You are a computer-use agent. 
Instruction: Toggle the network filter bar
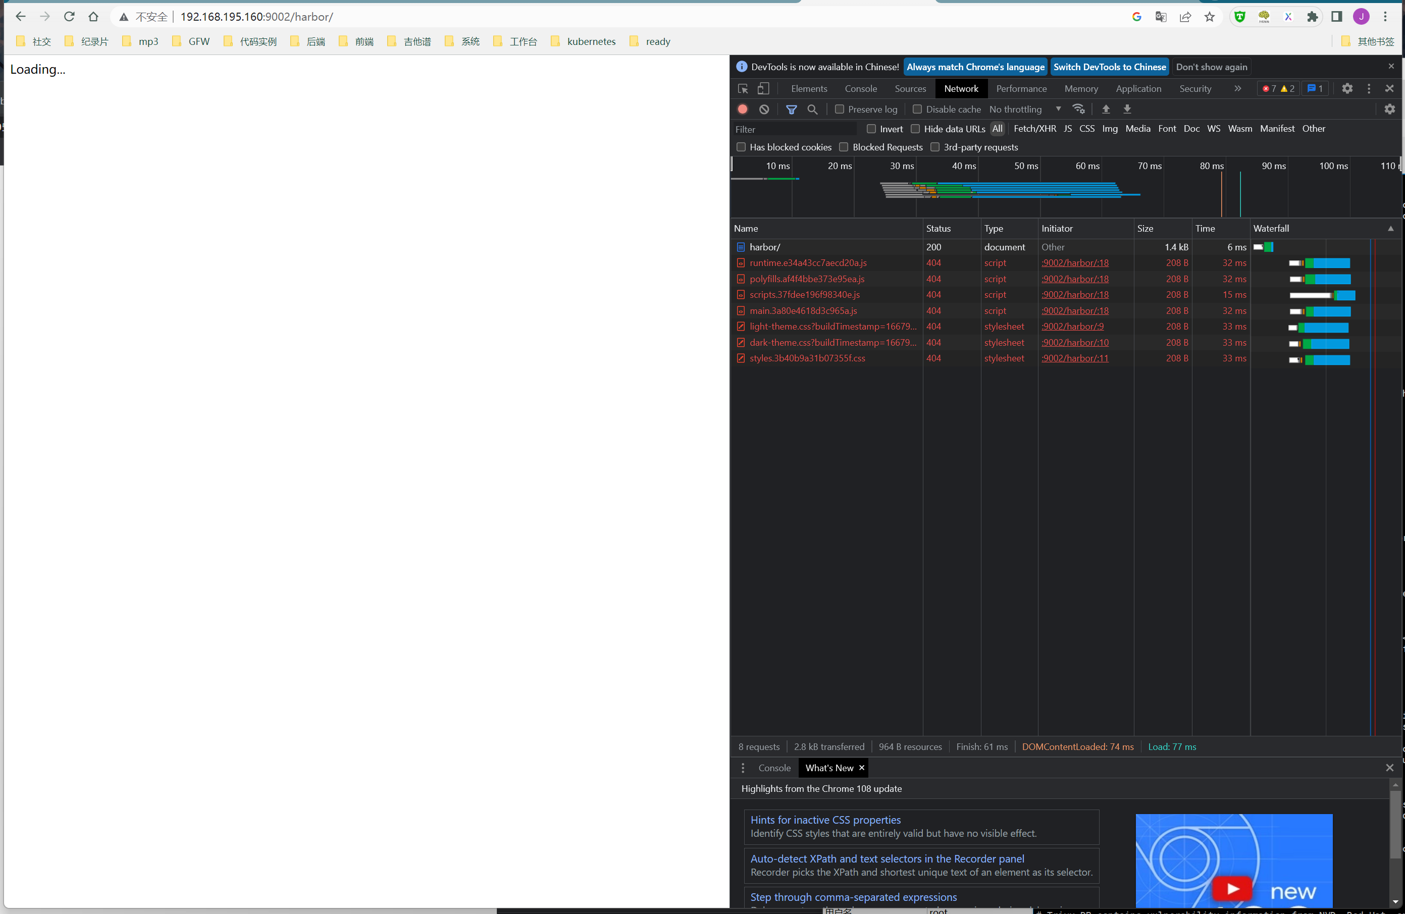pos(792,109)
